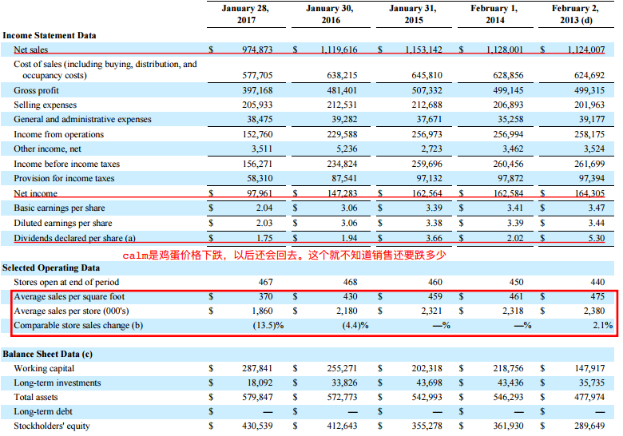Select the Average sales per square foot label
This screenshot has width=623, height=436.
tap(69, 296)
